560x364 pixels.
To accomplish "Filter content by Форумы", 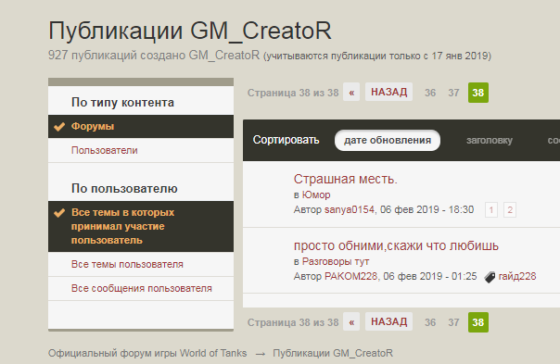I will 141,126.
